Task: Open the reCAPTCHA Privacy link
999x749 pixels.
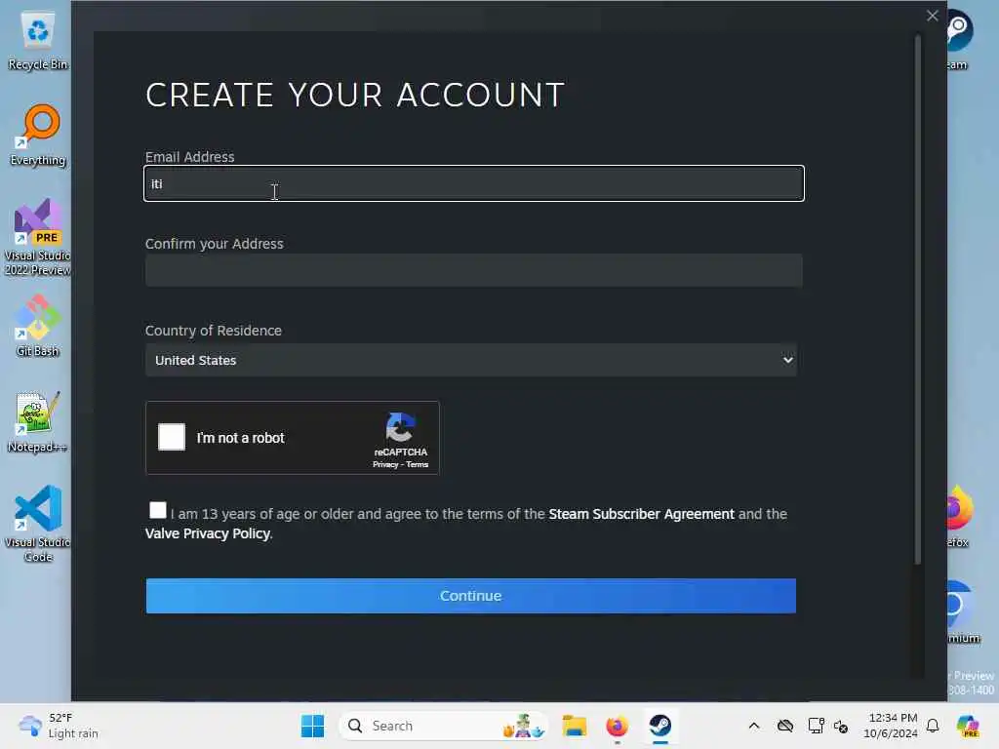Action: point(384,464)
